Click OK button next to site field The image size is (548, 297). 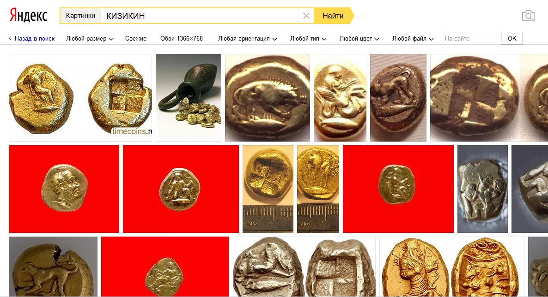point(512,38)
